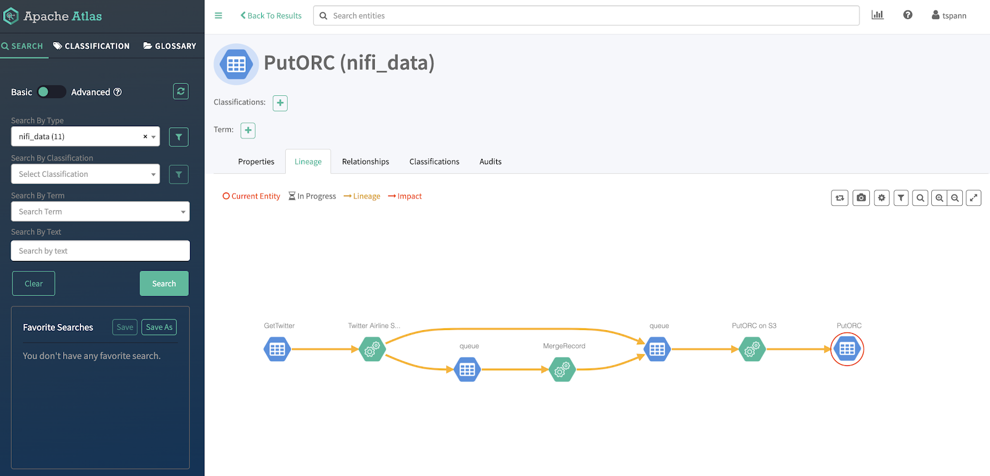This screenshot has width=990, height=476.
Task: Add a term with plus button
Action: coord(248,130)
